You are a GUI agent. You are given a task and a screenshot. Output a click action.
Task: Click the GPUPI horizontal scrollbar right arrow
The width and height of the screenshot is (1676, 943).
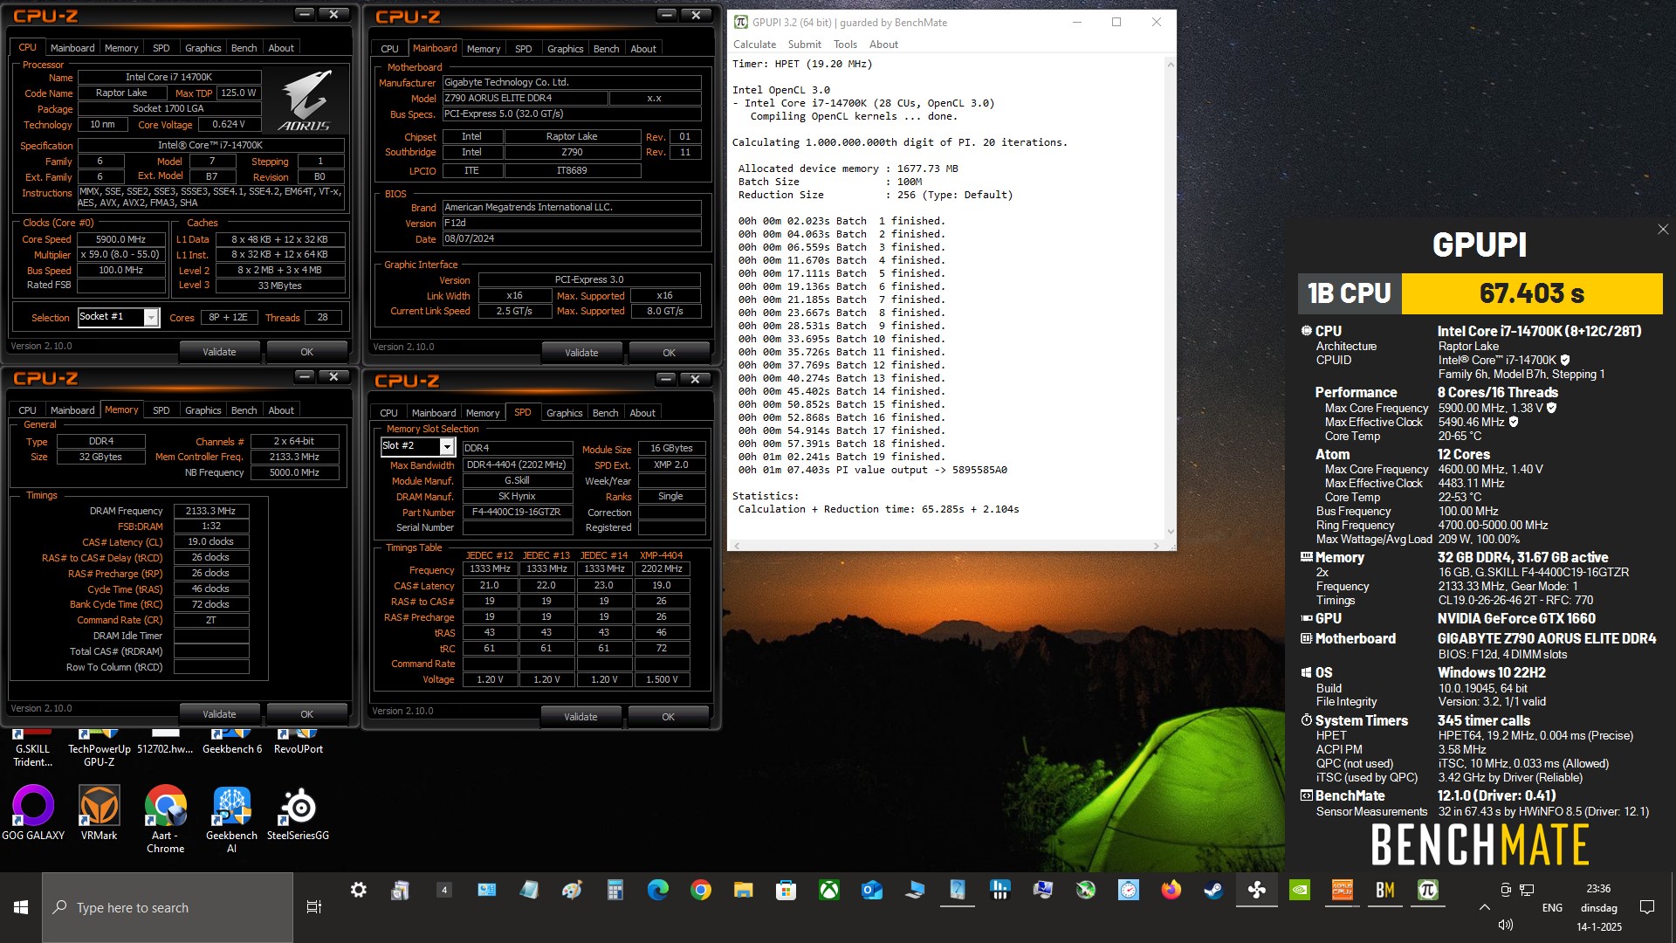click(x=1157, y=546)
